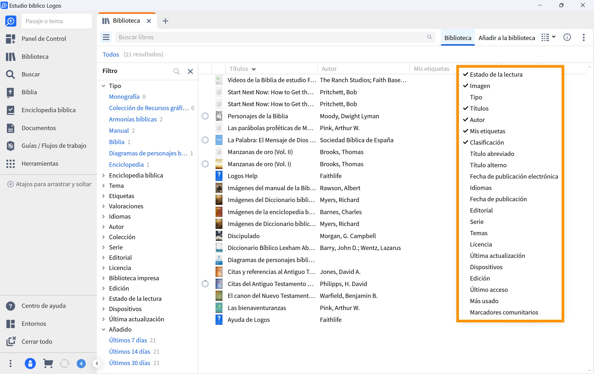Click the Logos home icon at top left
The height and width of the screenshot is (374, 594).
11,21
